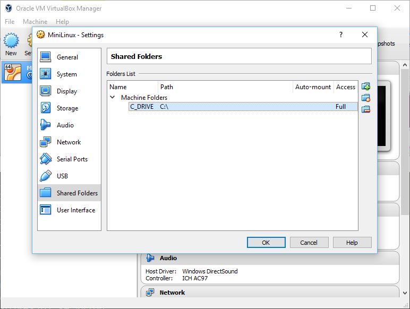The height and width of the screenshot is (309, 410).
Task: Click the Help button in Settings dialog
Action: click(x=352, y=243)
